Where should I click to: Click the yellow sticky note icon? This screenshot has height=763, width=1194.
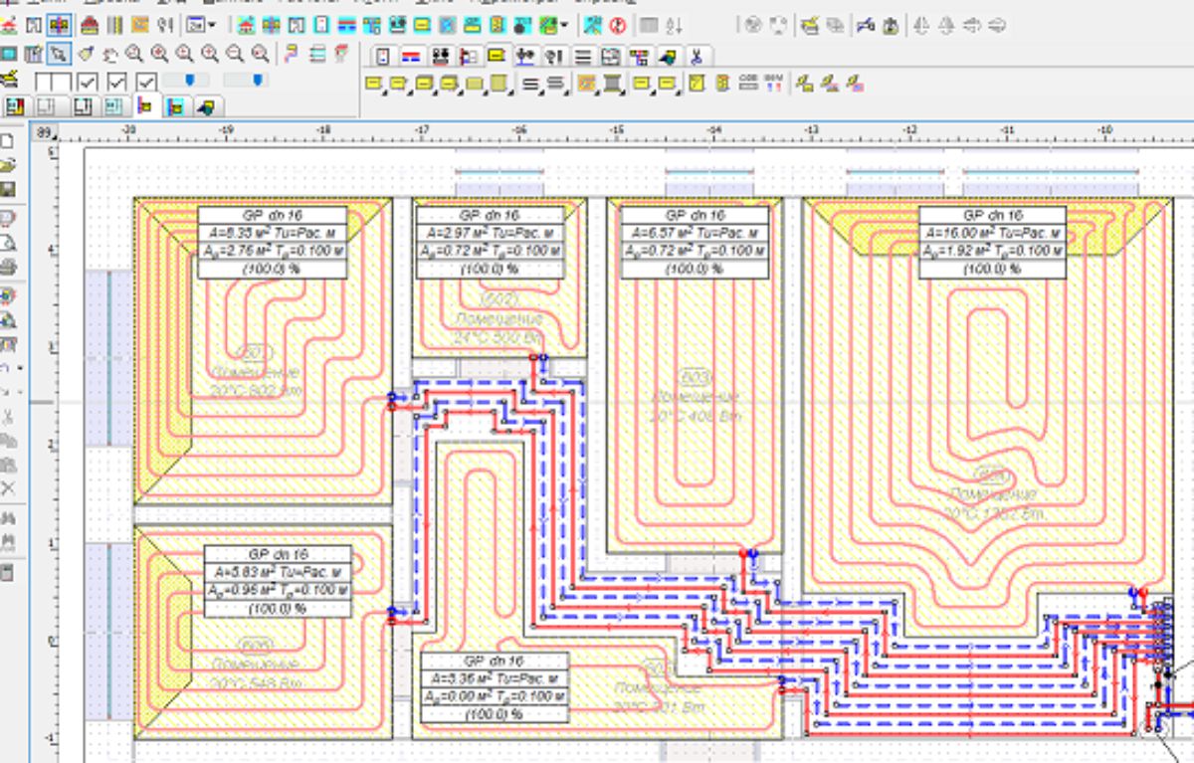click(696, 84)
